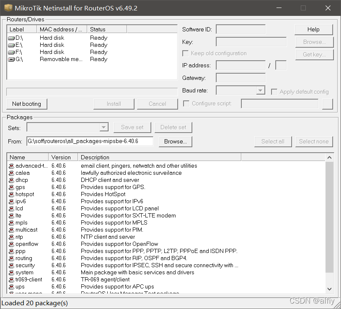Click the D:\ hard disk drive icon
This screenshot has height=309, width=341.
(x=11, y=38)
